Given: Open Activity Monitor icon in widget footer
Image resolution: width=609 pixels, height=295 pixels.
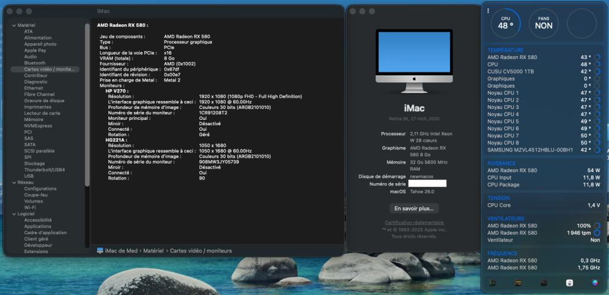Looking at the screenshot, I should (492, 283).
